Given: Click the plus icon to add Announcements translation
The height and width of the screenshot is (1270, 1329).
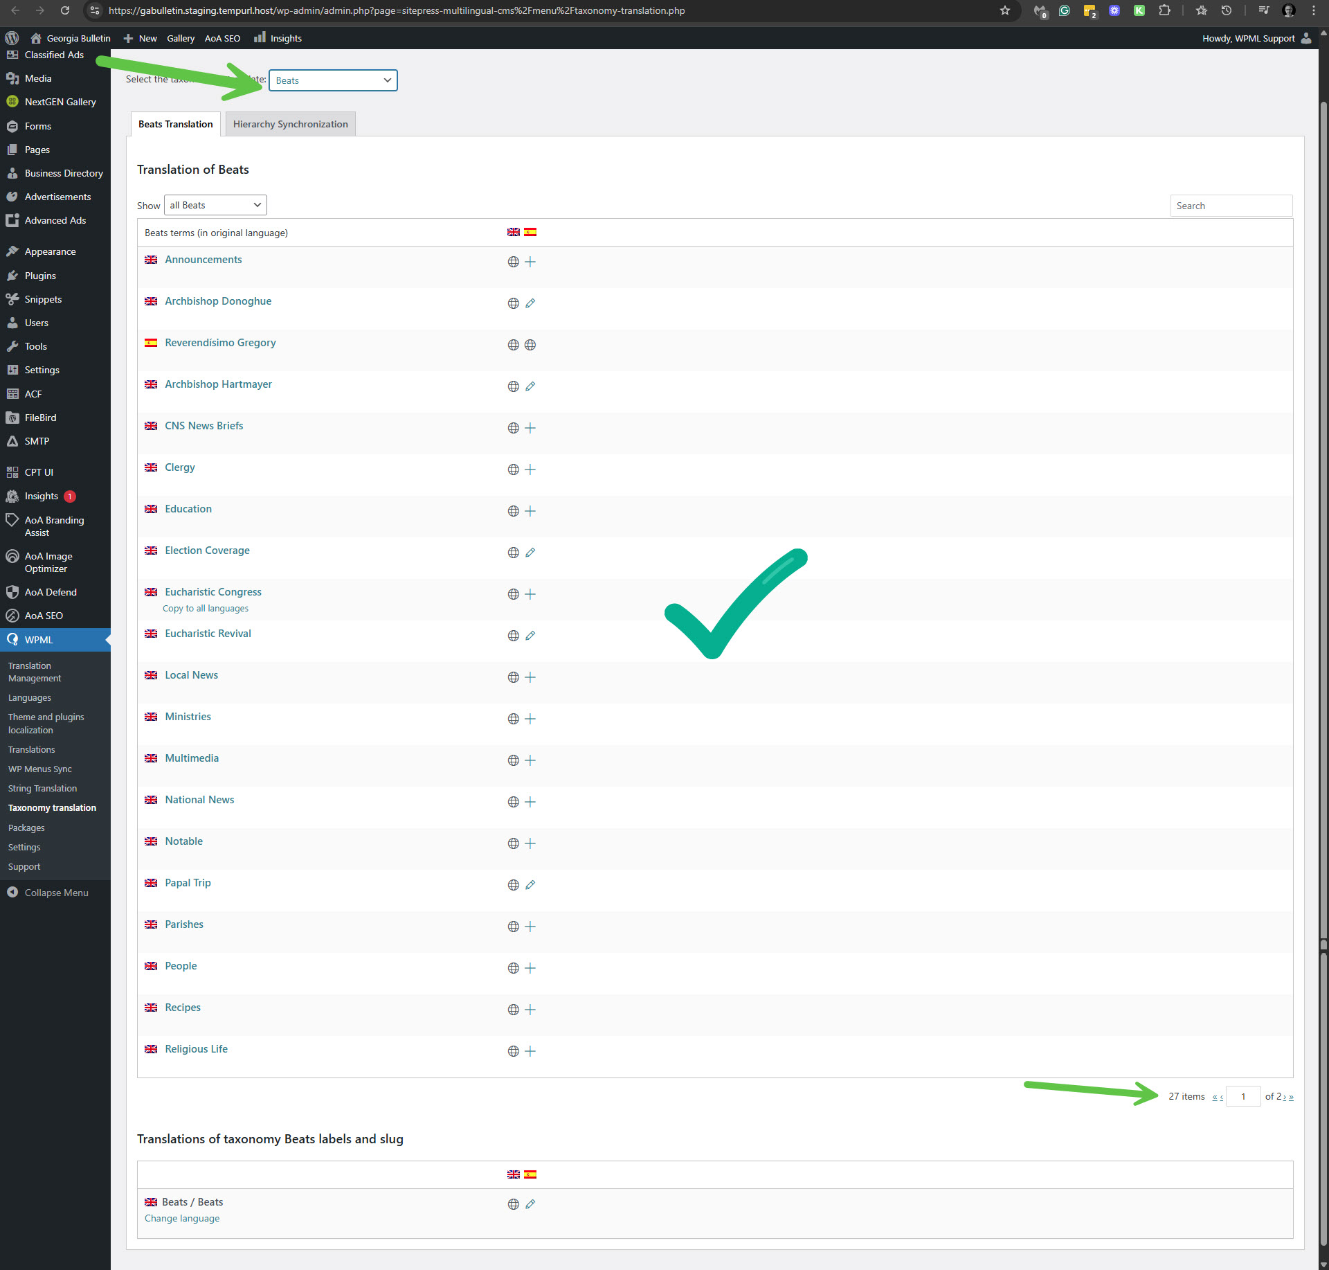Looking at the screenshot, I should pyautogui.click(x=530, y=262).
